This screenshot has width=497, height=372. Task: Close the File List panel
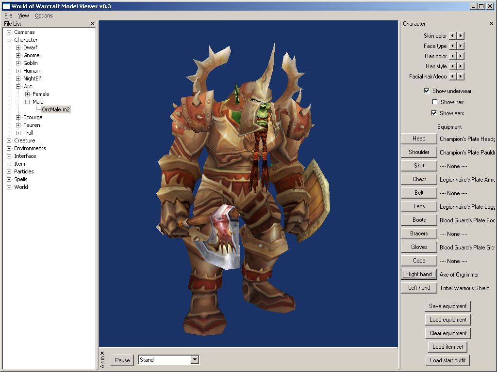point(92,23)
